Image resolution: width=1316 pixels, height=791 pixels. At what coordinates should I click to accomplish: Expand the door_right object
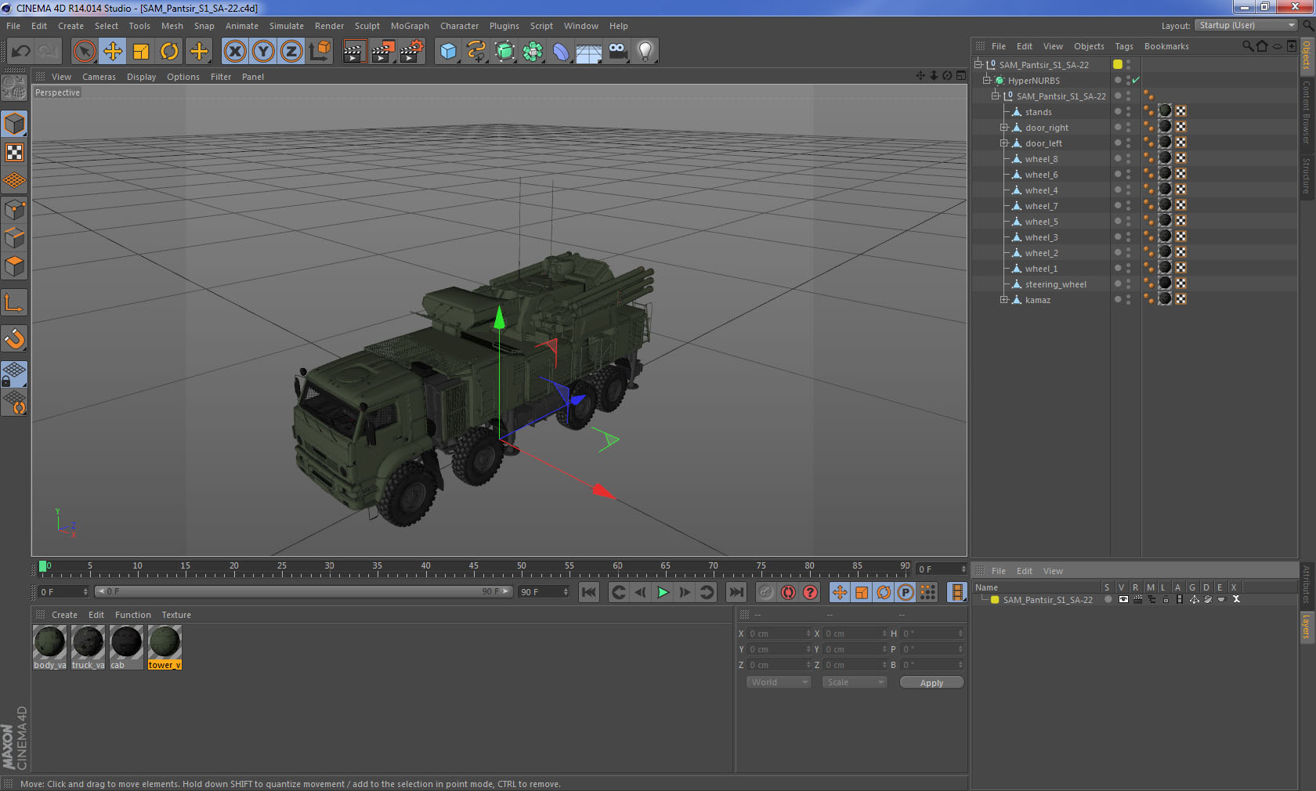click(x=1003, y=127)
